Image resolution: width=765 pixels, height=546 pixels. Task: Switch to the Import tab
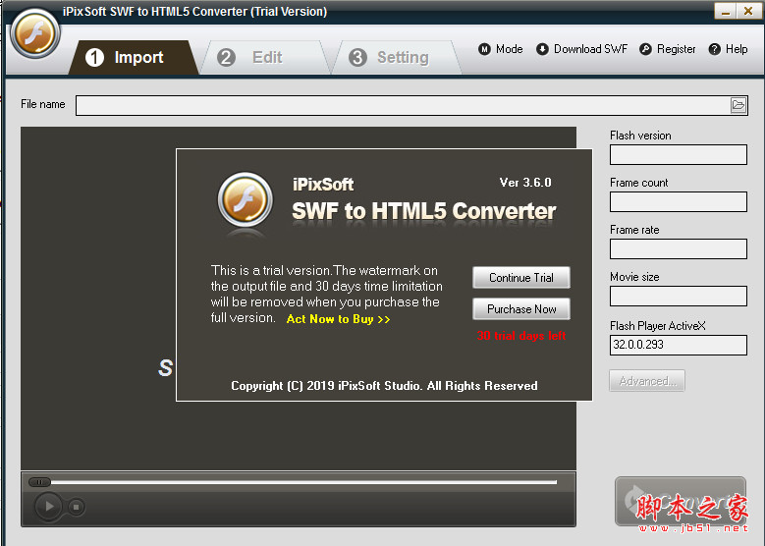click(x=133, y=58)
